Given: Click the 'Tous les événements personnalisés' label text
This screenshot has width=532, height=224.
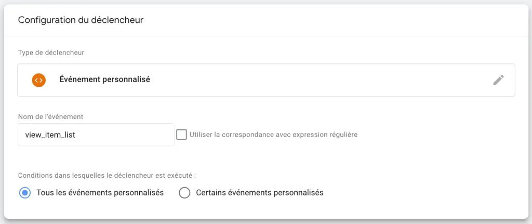Looking at the screenshot, I should pyautogui.click(x=100, y=193).
